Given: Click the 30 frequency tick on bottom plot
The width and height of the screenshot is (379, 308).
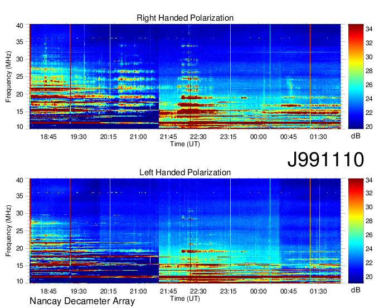Looking at the screenshot, I should point(20,213).
